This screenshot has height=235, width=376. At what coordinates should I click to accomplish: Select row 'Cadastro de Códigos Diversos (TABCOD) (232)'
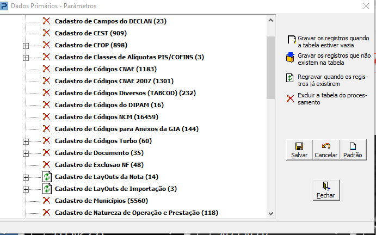[125, 93]
